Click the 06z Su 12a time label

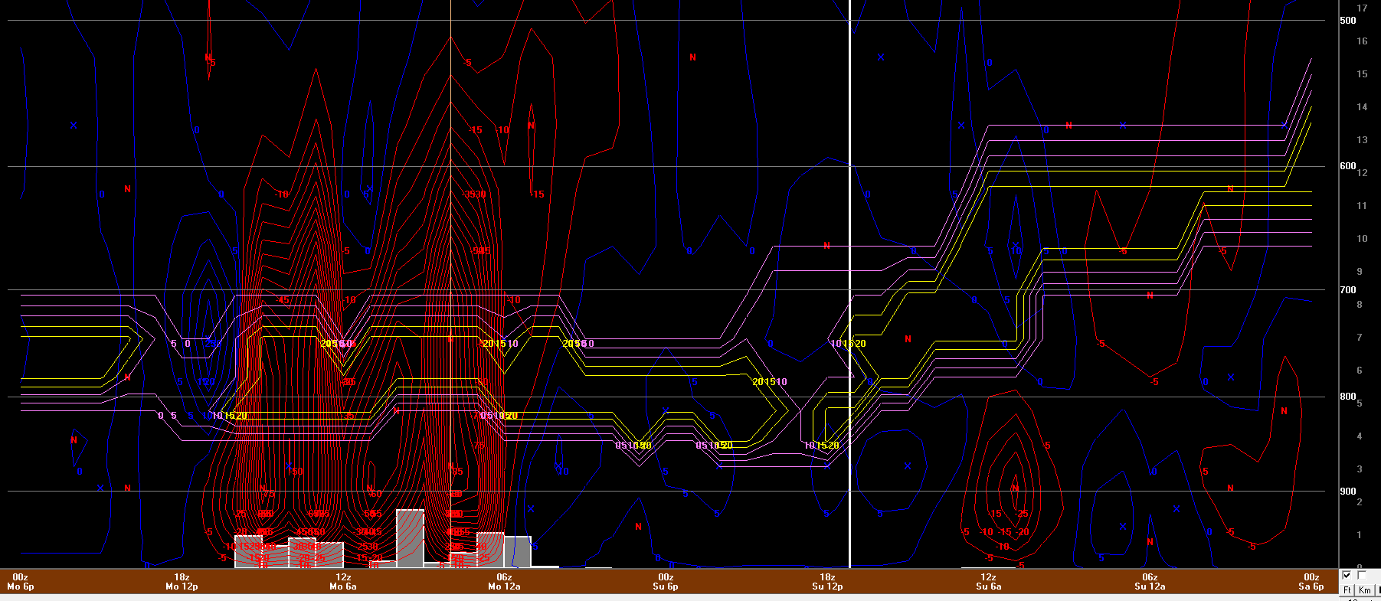click(x=1150, y=582)
